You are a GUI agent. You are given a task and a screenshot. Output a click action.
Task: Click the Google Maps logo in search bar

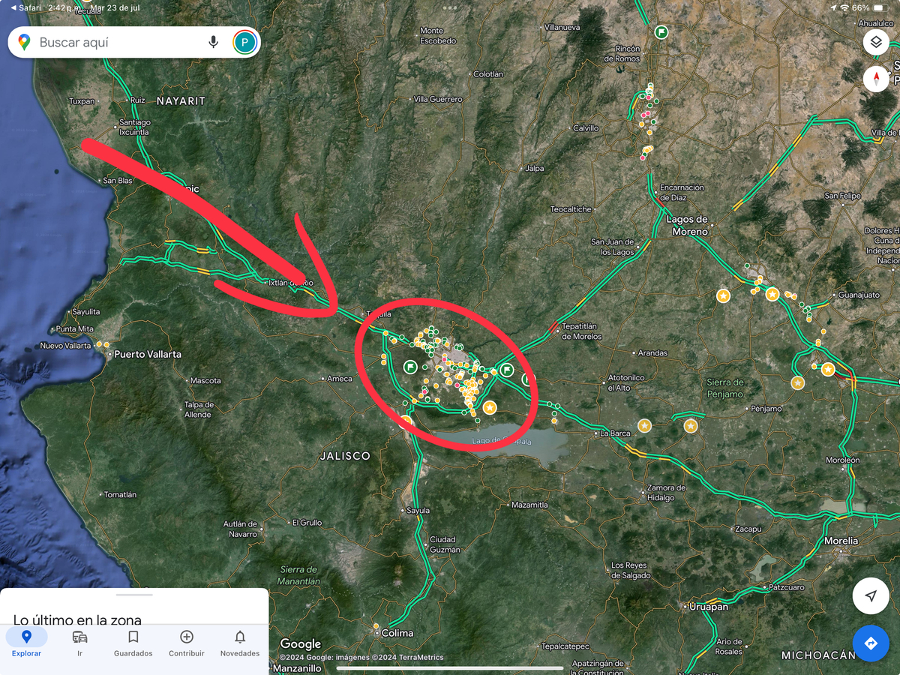25,42
